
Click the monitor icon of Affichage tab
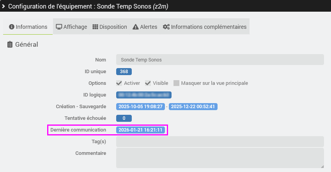(x=59, y=27)
